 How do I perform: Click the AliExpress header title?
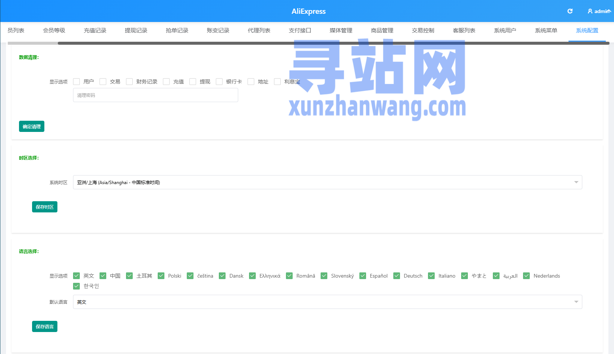click(x=309, y=11)
